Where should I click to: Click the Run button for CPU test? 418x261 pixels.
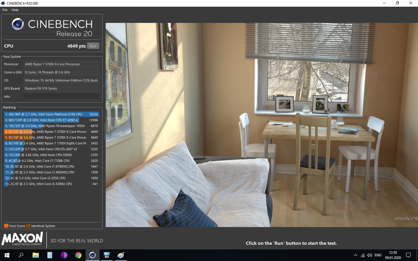pyautogui.click(x=93, y=46)
